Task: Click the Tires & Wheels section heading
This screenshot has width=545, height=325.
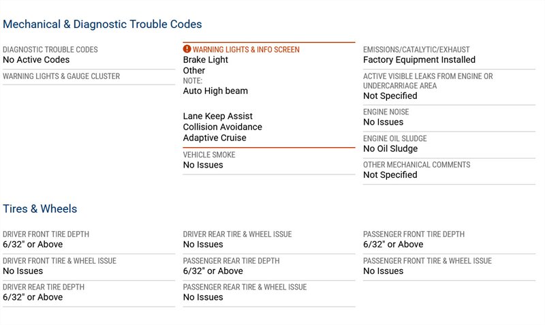Action: pos(40,208)
